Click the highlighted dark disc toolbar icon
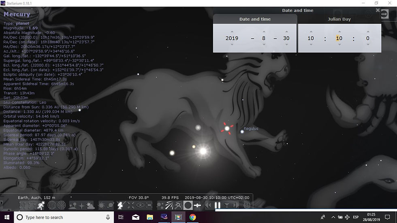The height and width of the screenshot is (223, 397). 188,205
